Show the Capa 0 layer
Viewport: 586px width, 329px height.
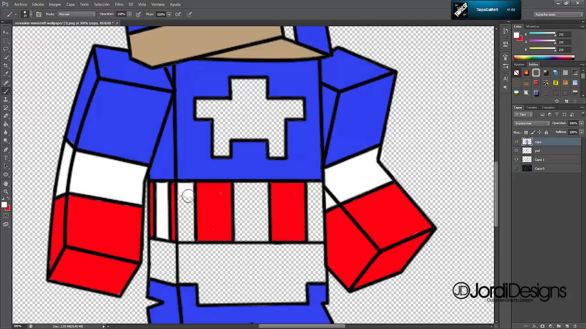[516, 168]
